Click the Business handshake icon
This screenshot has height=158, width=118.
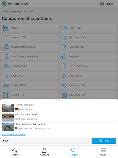(64, 85)
